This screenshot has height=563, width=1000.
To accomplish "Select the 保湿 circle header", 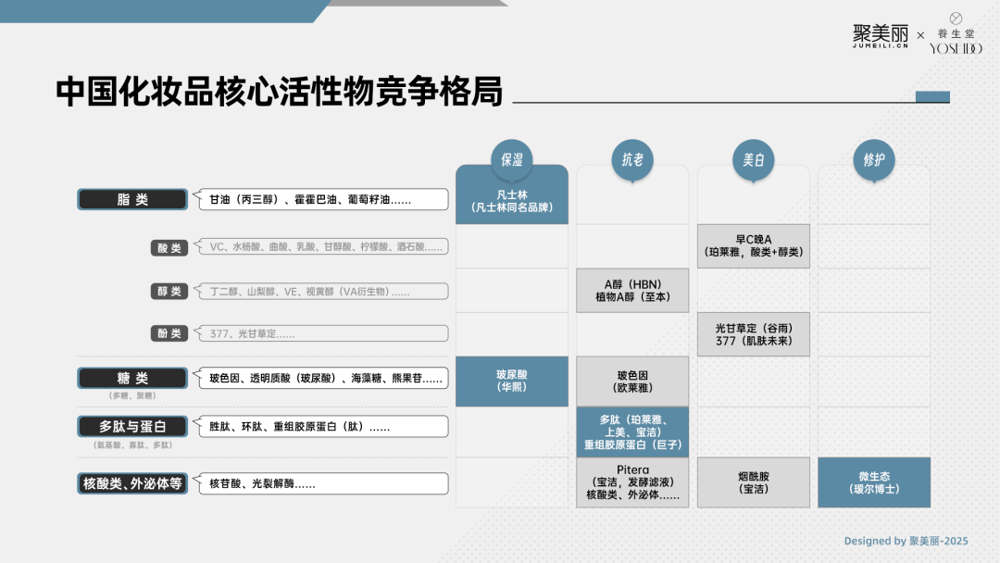I will pos(511,159).
